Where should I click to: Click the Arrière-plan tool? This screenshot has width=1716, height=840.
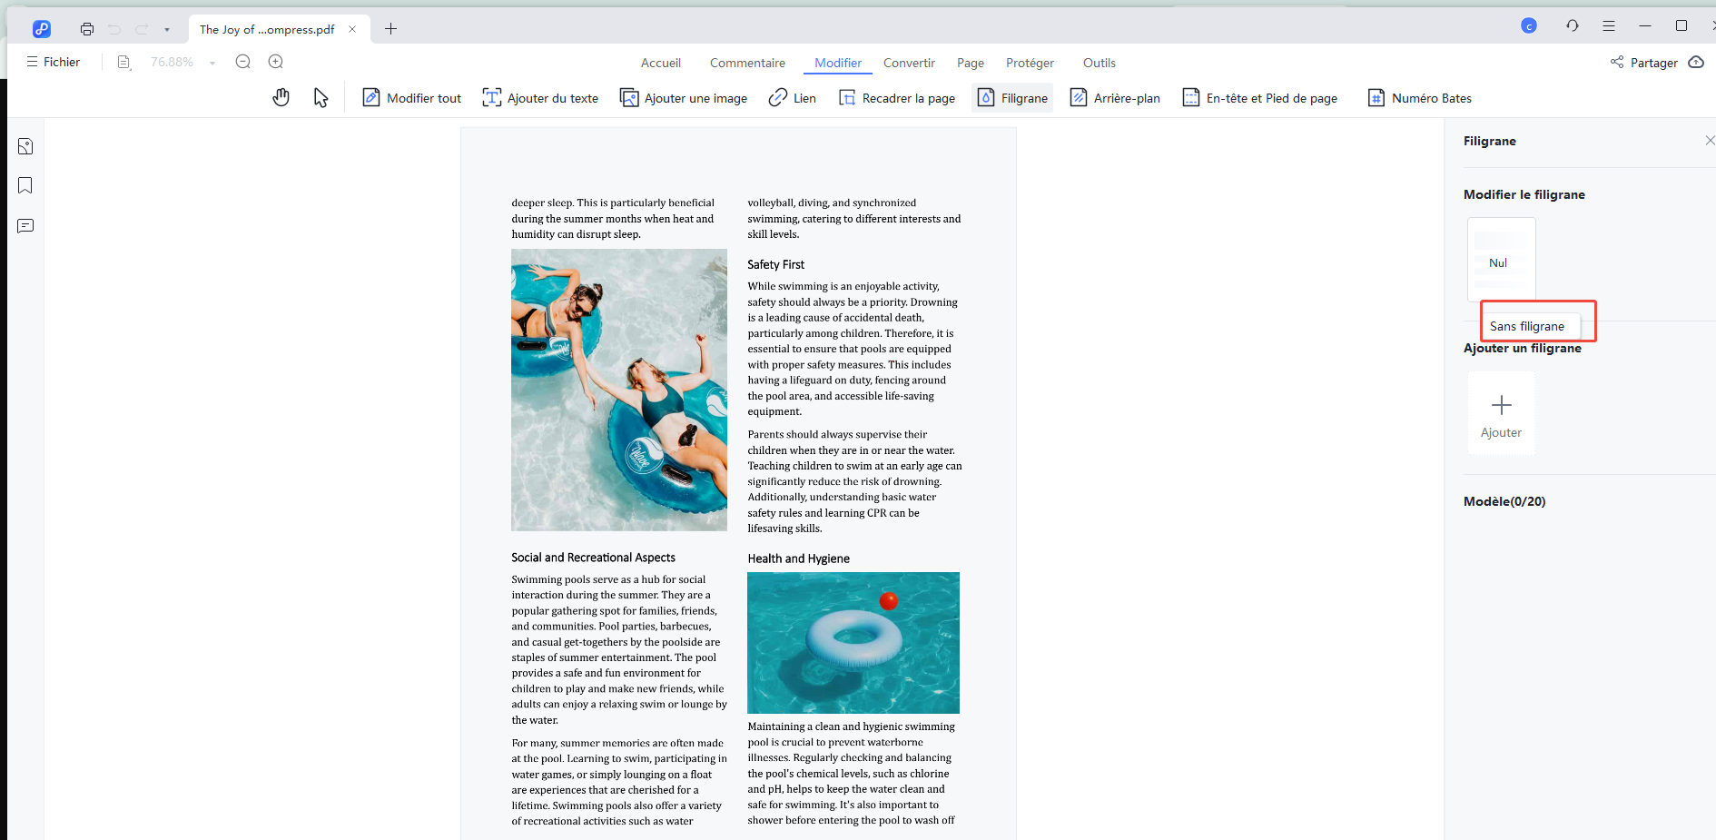1115,98
